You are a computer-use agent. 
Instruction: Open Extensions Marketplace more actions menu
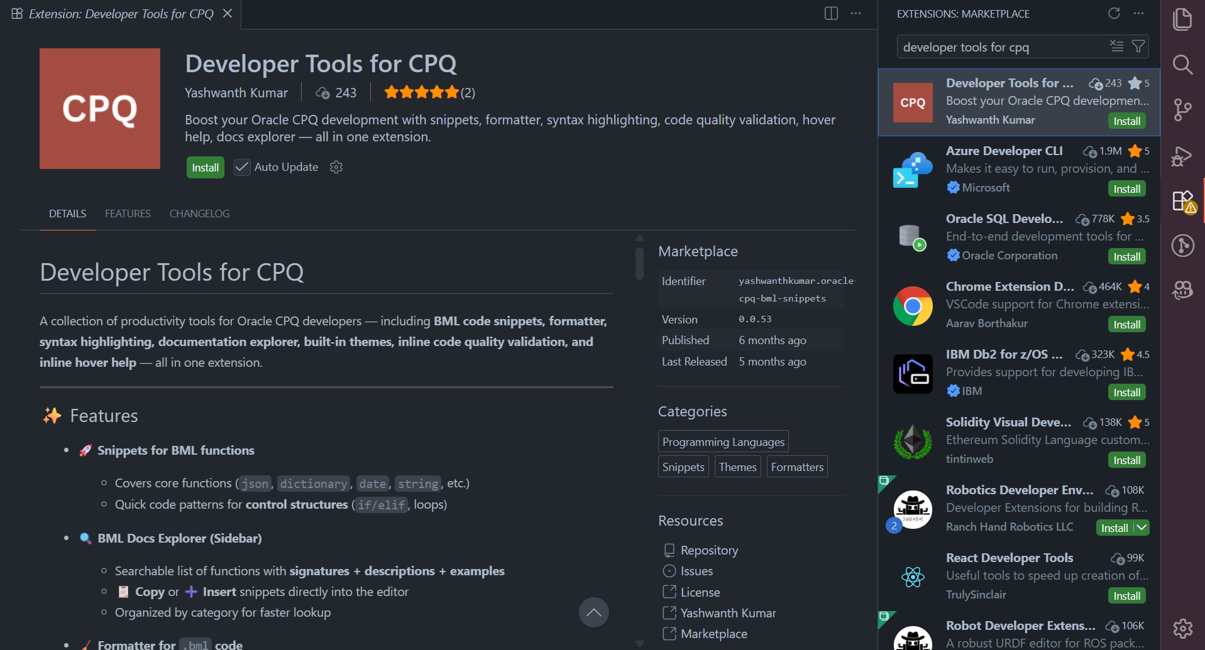pos(1139,13)
